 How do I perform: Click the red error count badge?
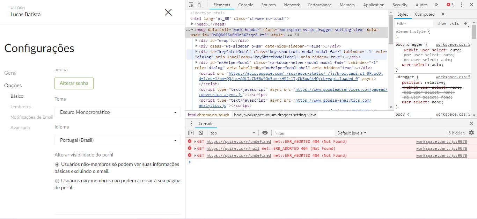(x=450, y=5)
